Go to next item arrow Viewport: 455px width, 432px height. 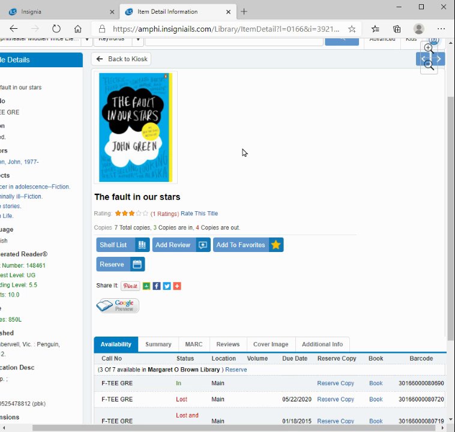pyautogui.click(x=439, y=59)
